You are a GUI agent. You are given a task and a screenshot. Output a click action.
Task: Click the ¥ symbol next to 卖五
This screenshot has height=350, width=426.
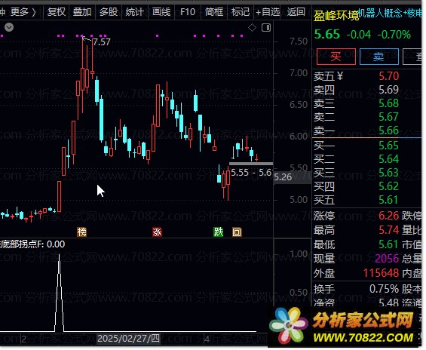point(339,76)
